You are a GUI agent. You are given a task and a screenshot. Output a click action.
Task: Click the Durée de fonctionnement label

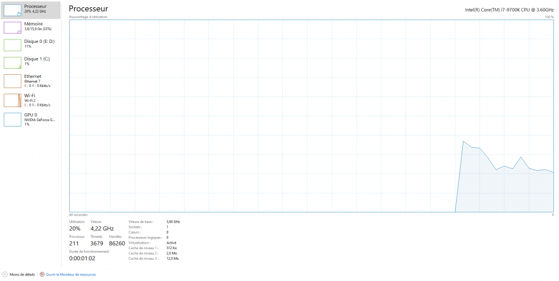pyautogui.click(x=89, y=251)
